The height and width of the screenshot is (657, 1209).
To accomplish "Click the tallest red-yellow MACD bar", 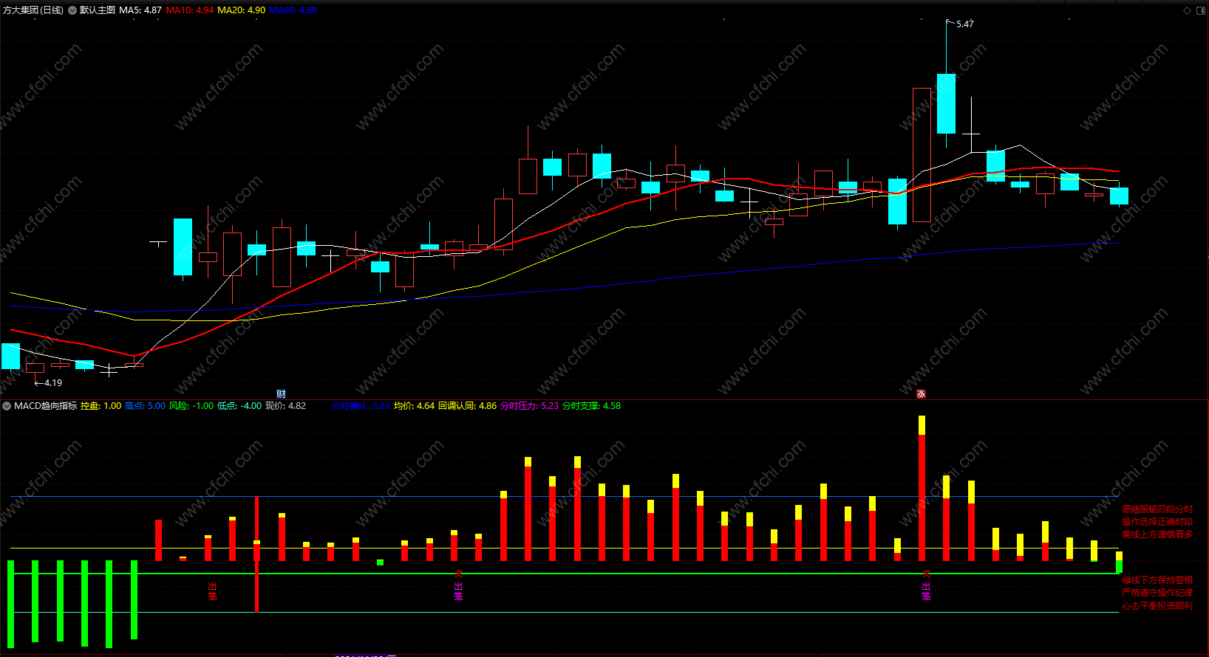I will coord(922,488).
